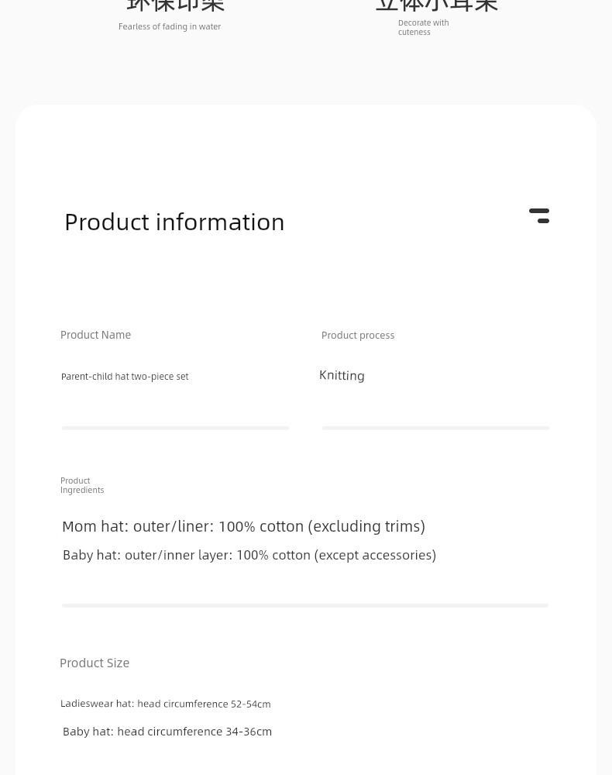Screen dimensions: 612x775
Task: Select Ladieswear hat head circumference 52-54cm
Action: click(x=166, y=704)
